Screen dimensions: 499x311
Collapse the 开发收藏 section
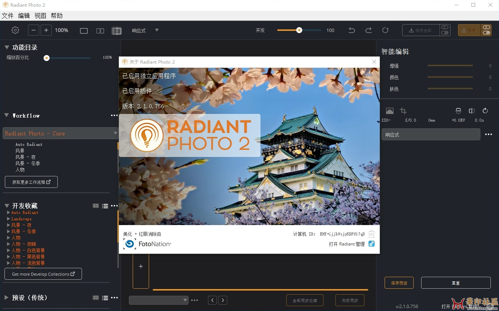pyautogui.click(x=7, y=206)
